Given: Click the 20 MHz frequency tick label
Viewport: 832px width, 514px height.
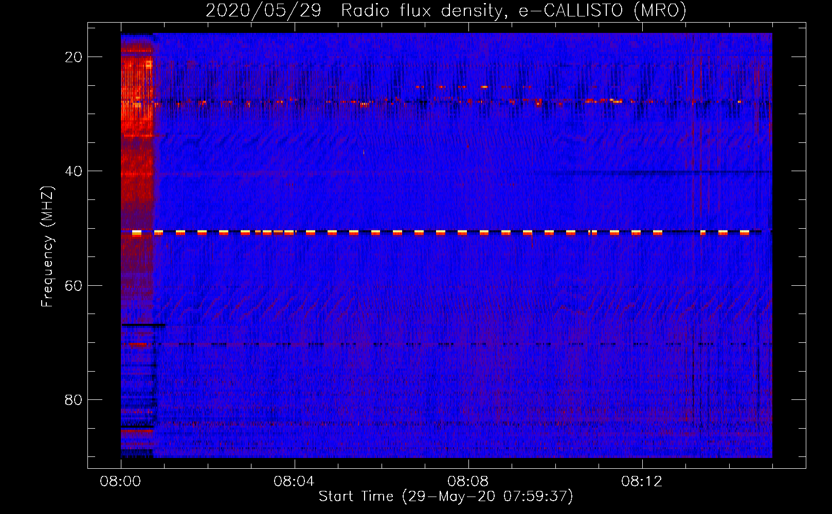Looking at the screenshot, I should (x=74, y=57).
